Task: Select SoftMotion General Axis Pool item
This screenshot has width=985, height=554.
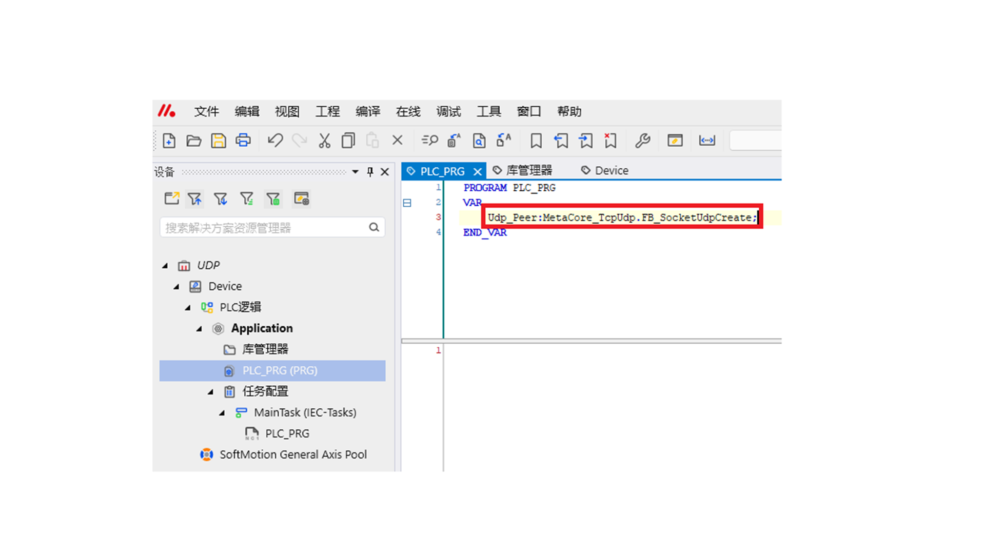Action: (293, 454)
